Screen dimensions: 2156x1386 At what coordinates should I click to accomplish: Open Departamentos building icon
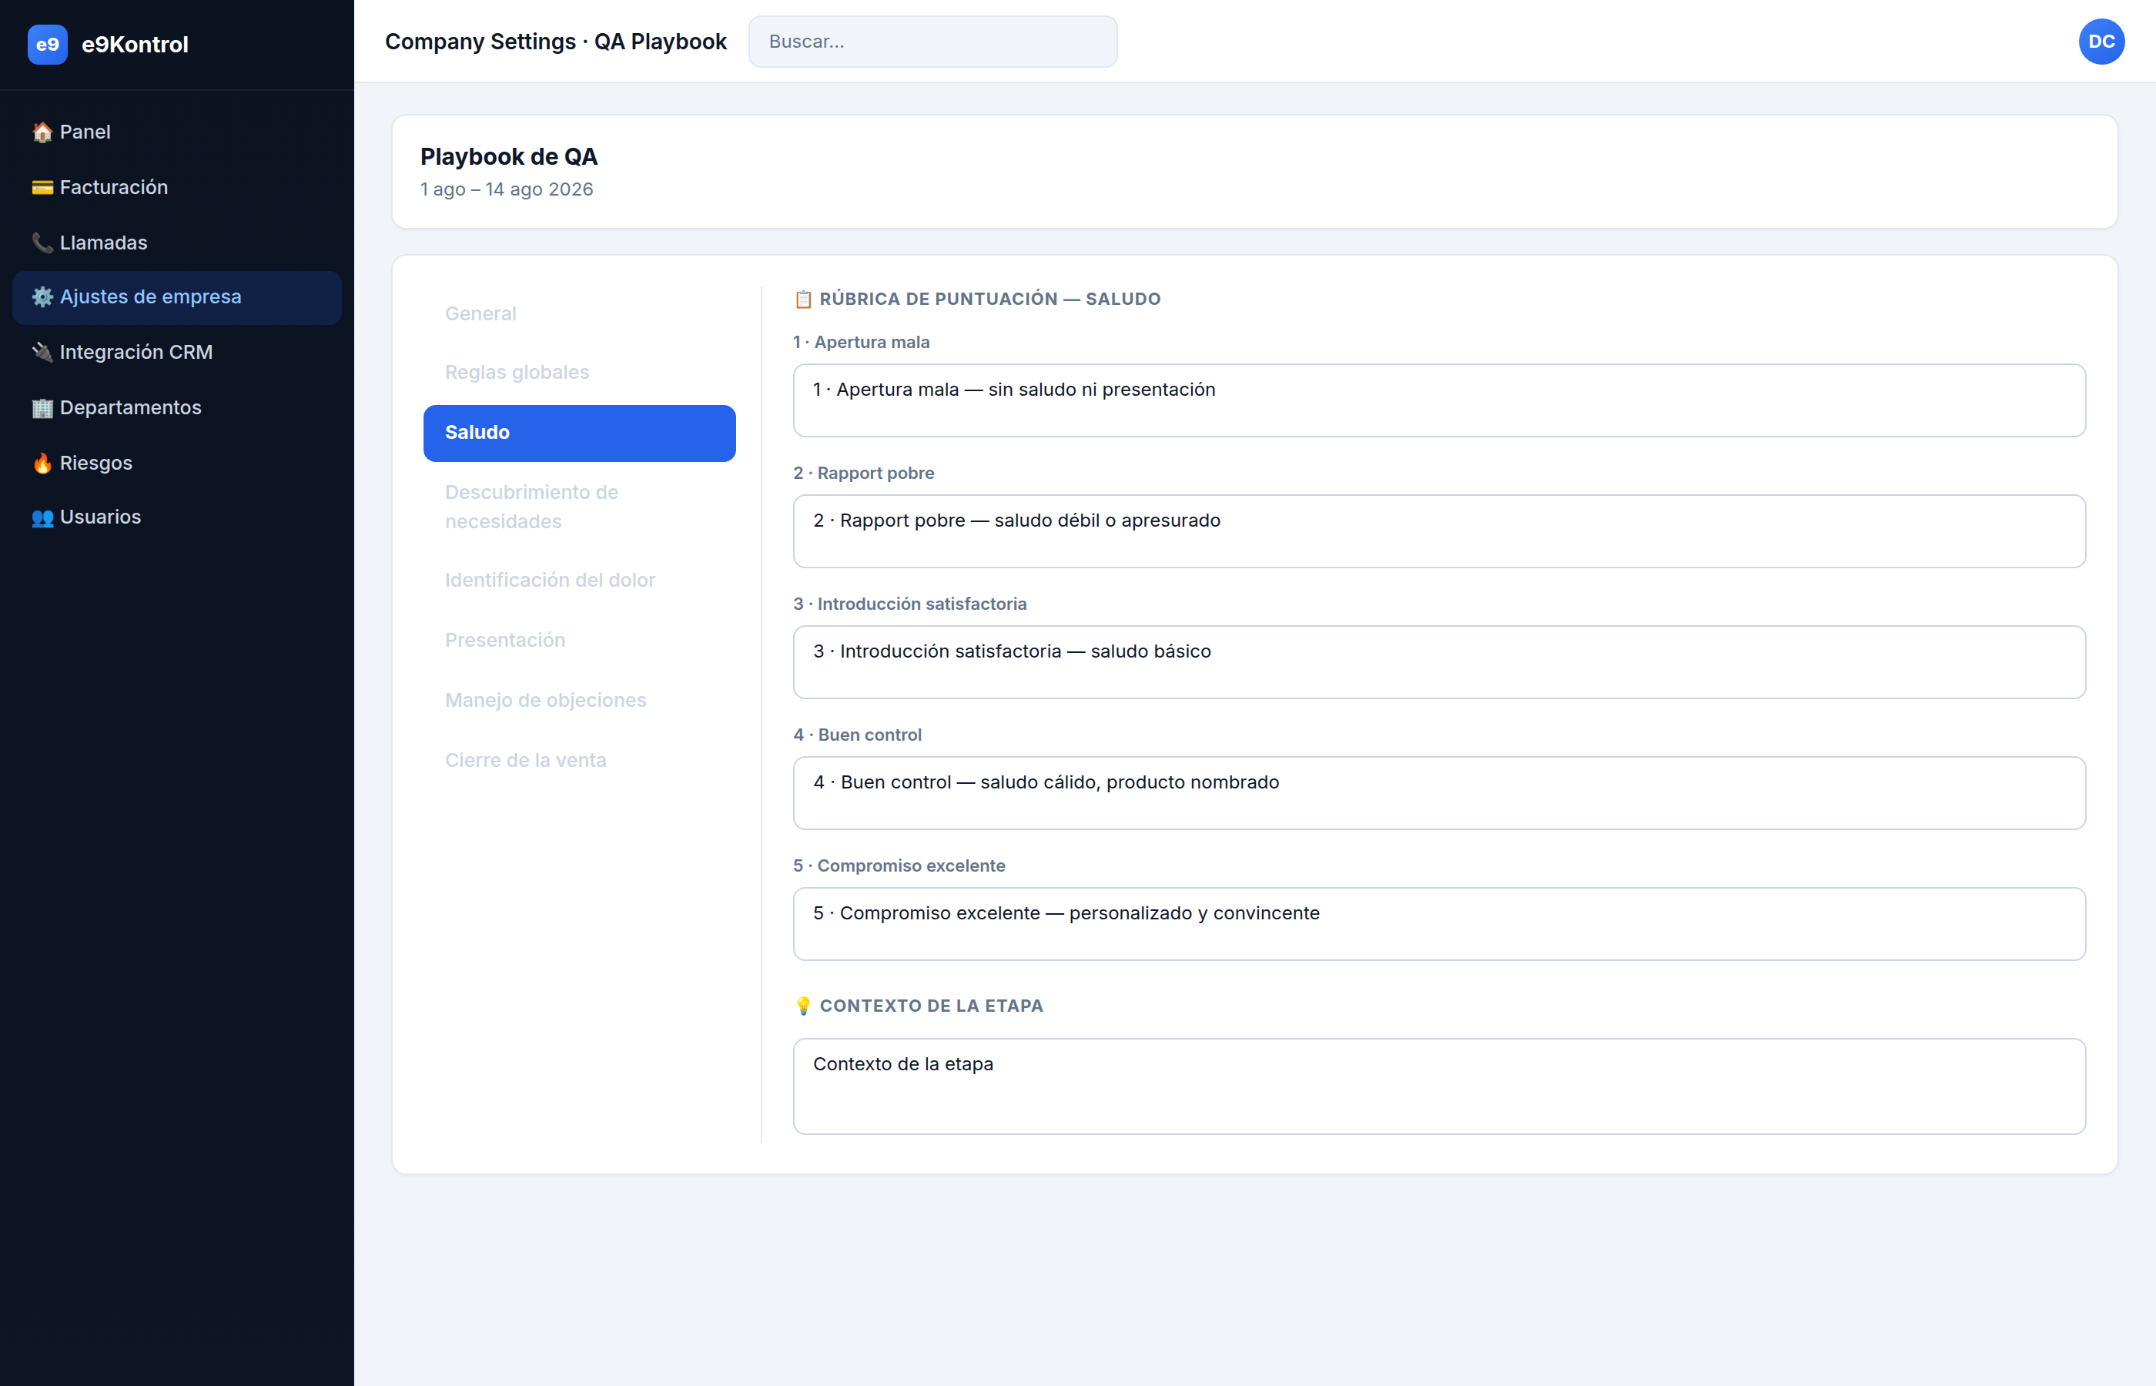coord(42,407)
